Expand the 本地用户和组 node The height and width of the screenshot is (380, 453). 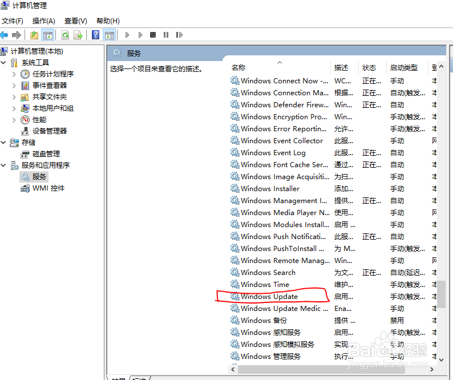pyautogui.click(x=14, y=108)
